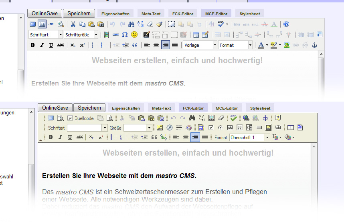The width and height of the screenshot is (344, 222).
Task: Open highlight color picker arrow in MCE
Action: point(280,45)
